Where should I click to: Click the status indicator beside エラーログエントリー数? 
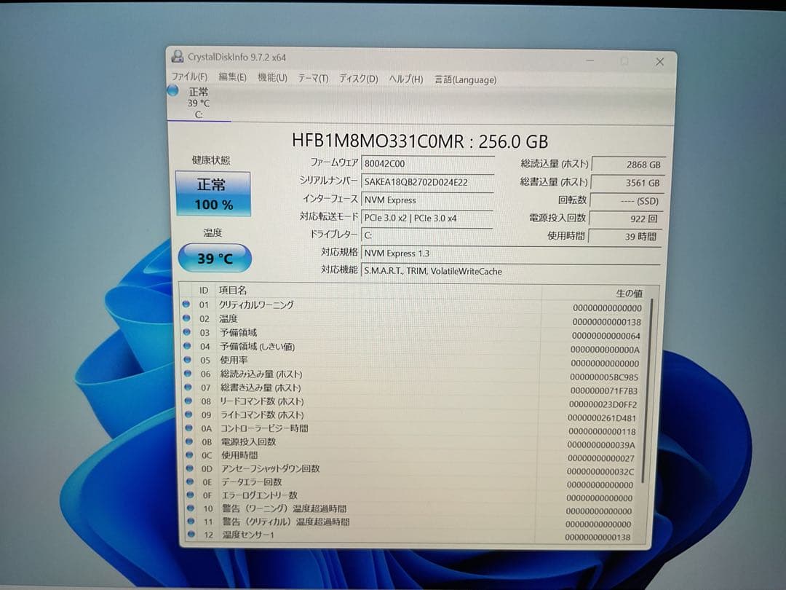[188, 495]
